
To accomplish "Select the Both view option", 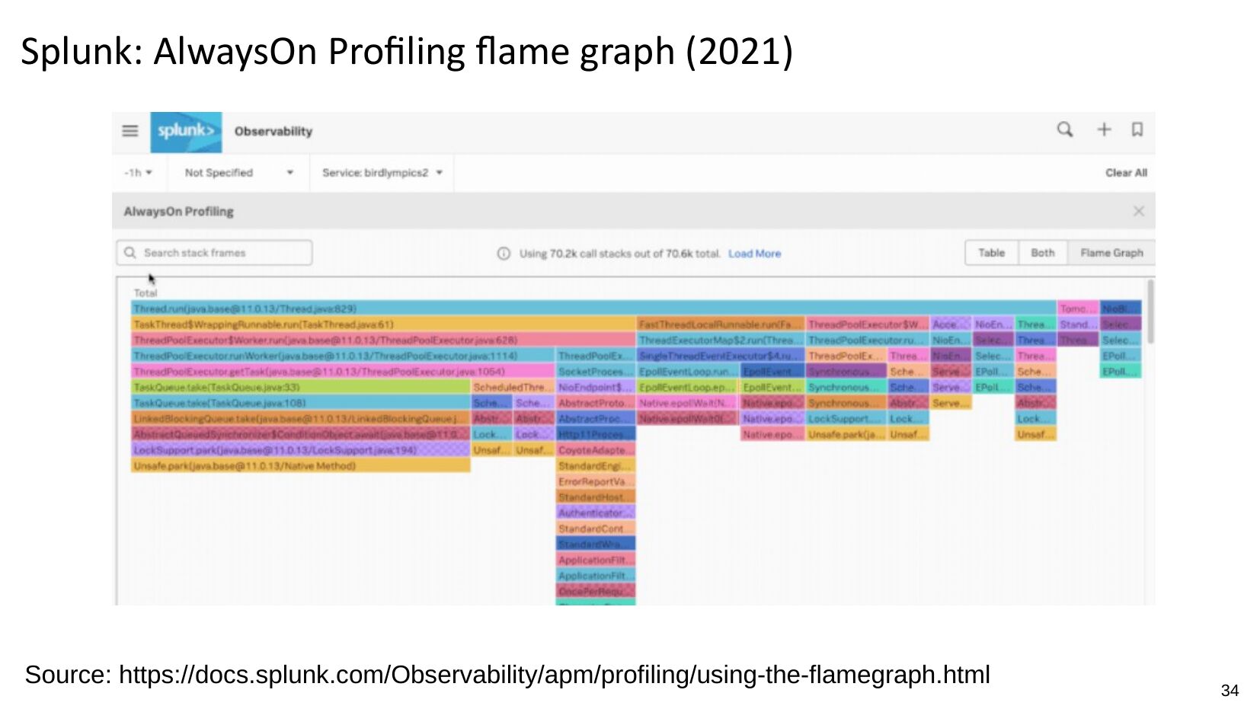I will [1042, 253].
